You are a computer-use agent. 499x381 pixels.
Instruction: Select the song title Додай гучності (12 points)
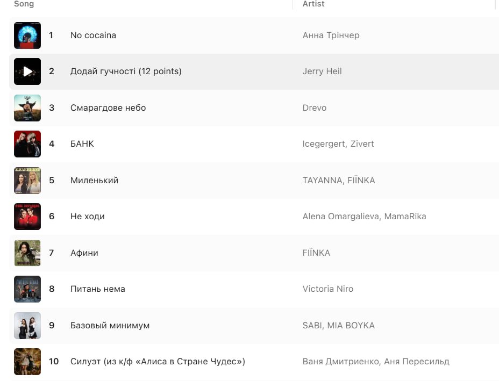126,71
